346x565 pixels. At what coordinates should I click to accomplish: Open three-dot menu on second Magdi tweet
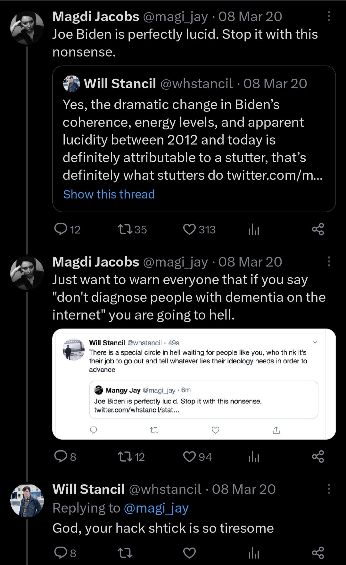pos(329,262)
